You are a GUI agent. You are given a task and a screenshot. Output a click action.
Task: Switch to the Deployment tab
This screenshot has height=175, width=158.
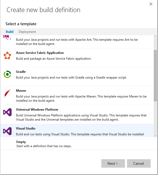click(27, 32)
